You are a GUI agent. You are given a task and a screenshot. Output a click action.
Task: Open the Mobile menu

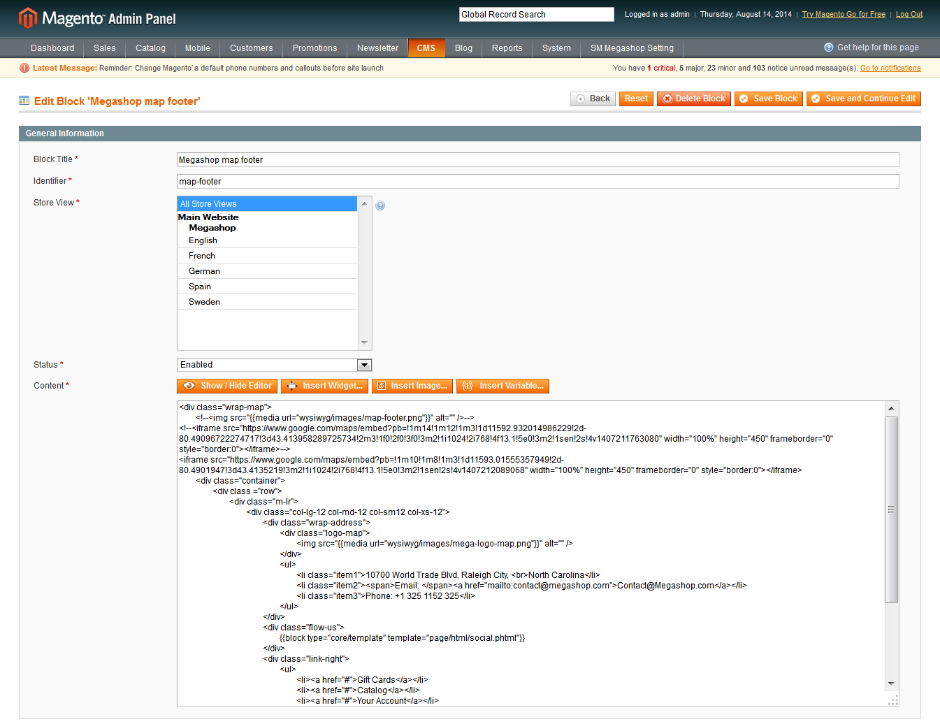(198, 48)
